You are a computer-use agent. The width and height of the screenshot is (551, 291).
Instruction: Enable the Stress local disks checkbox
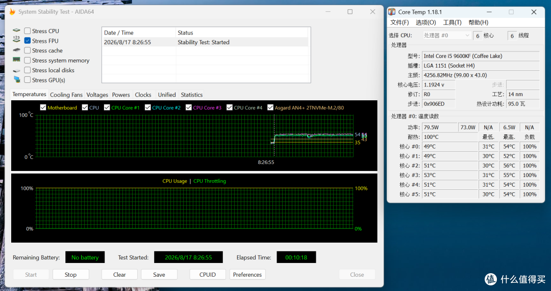coord(28,70)
